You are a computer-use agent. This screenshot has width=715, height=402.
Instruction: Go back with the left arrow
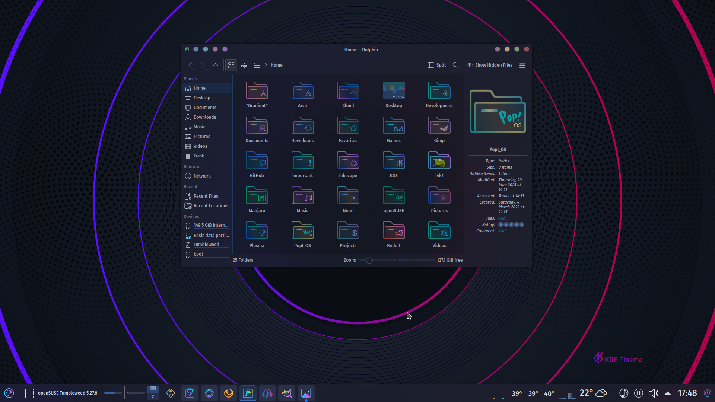tap(190, 65)
